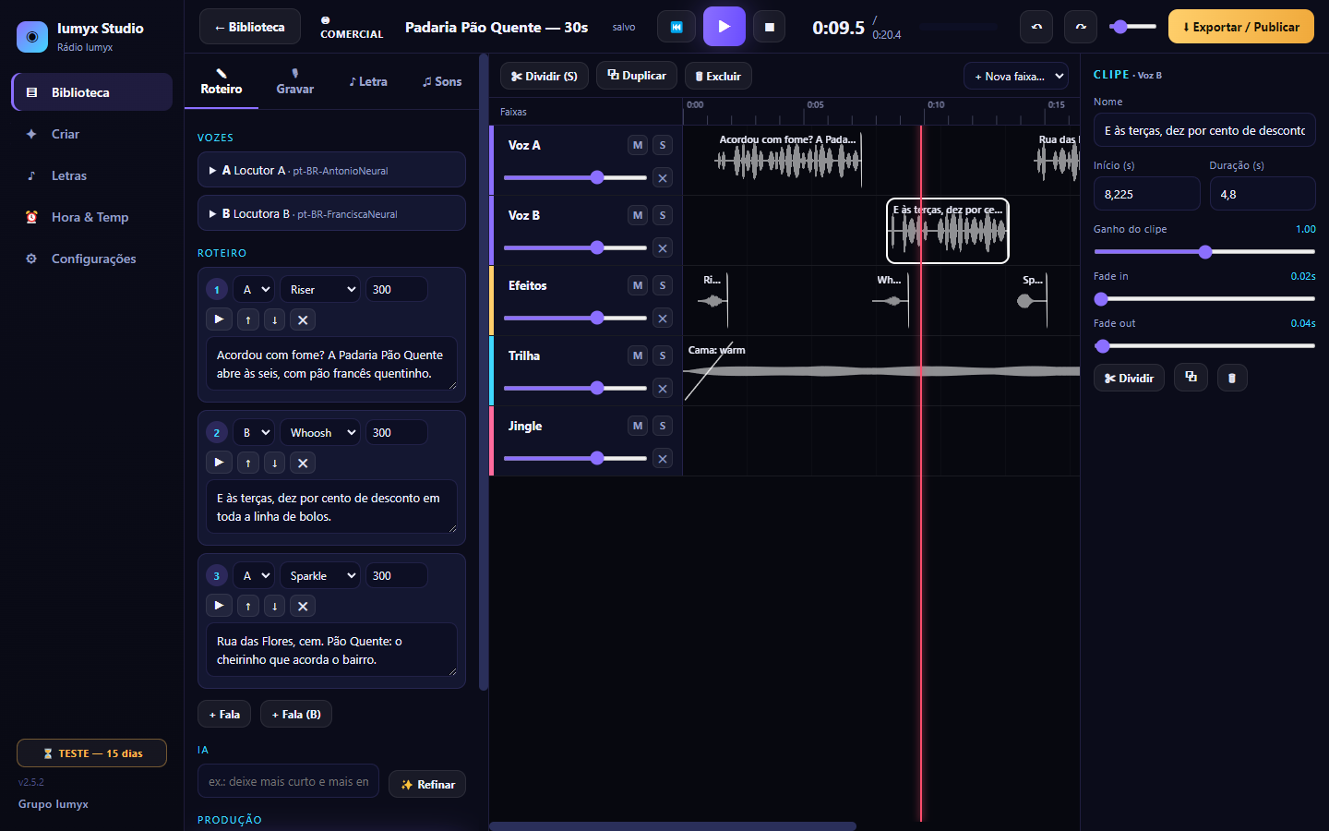Screen dimensions: 1329x831
Task: Adjust the Voz B volume slider
Action: 575,247
